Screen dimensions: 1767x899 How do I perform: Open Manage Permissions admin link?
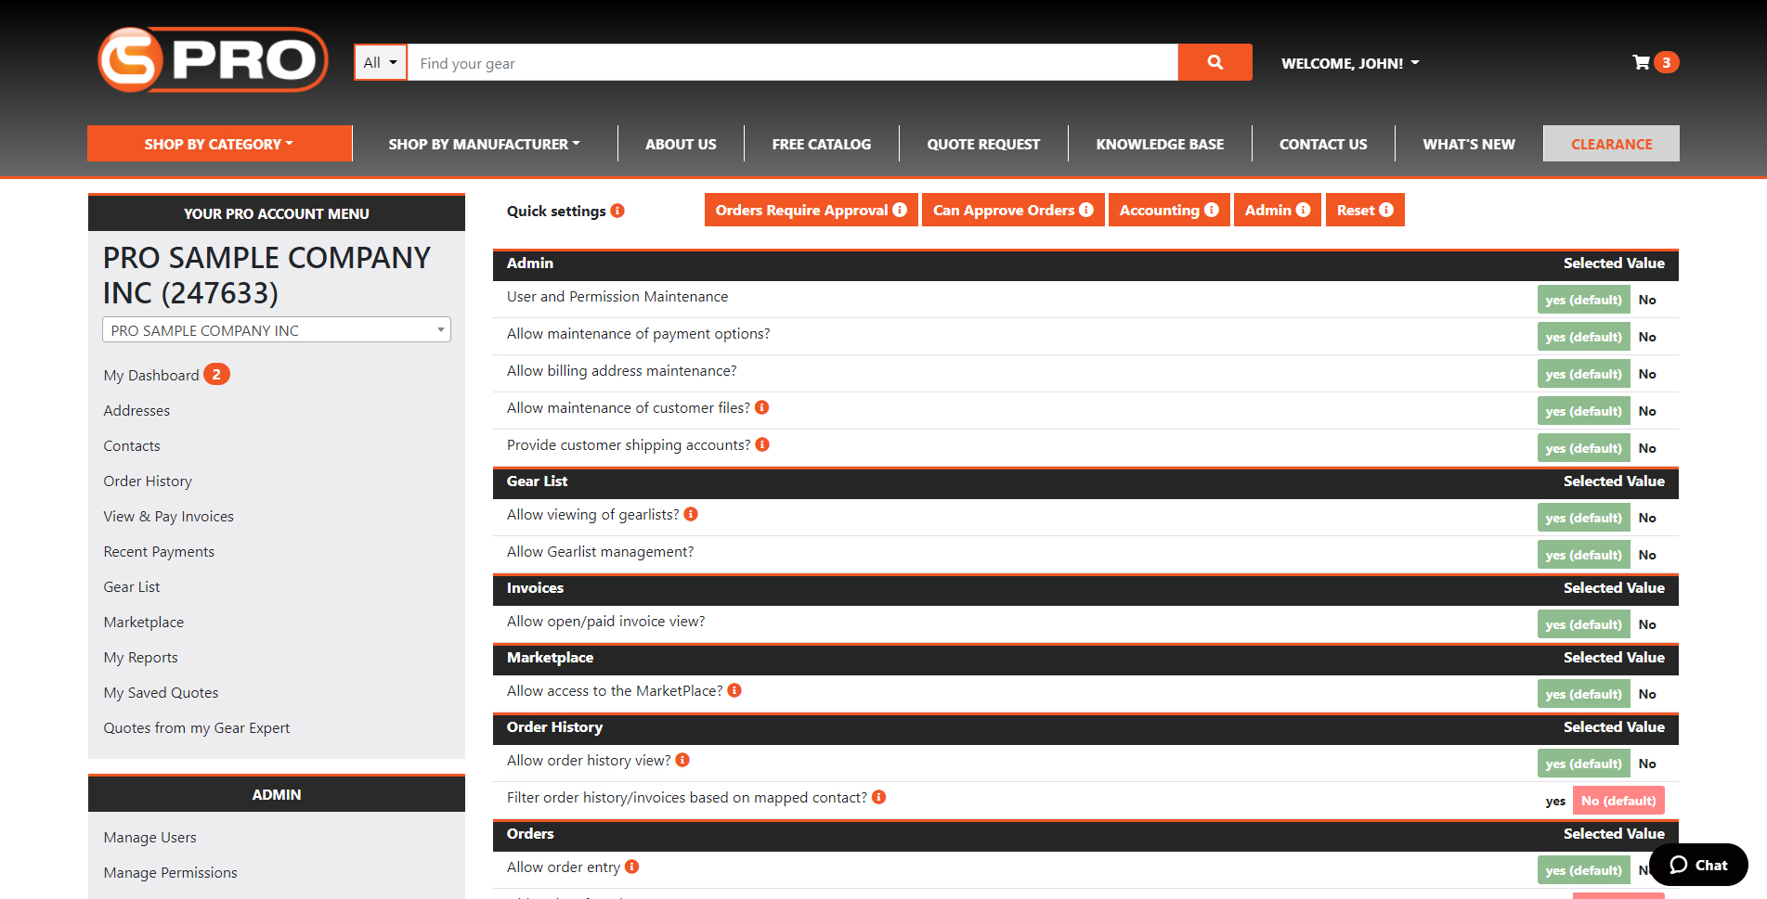pyautogui.click(x=170, y=872)
